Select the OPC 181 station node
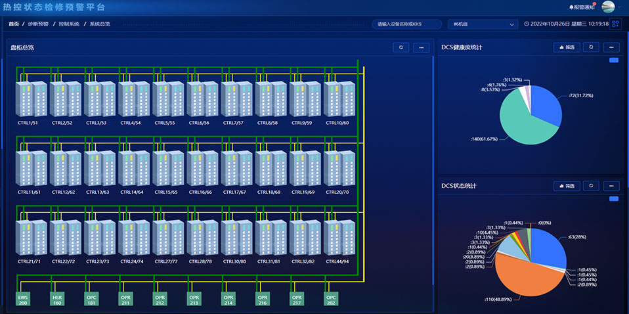This screenshot has width=629, height=314. coord(91,299)
